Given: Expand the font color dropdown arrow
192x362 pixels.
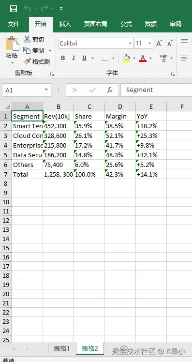Looking at the screenshot, I should tap(151, 58).
